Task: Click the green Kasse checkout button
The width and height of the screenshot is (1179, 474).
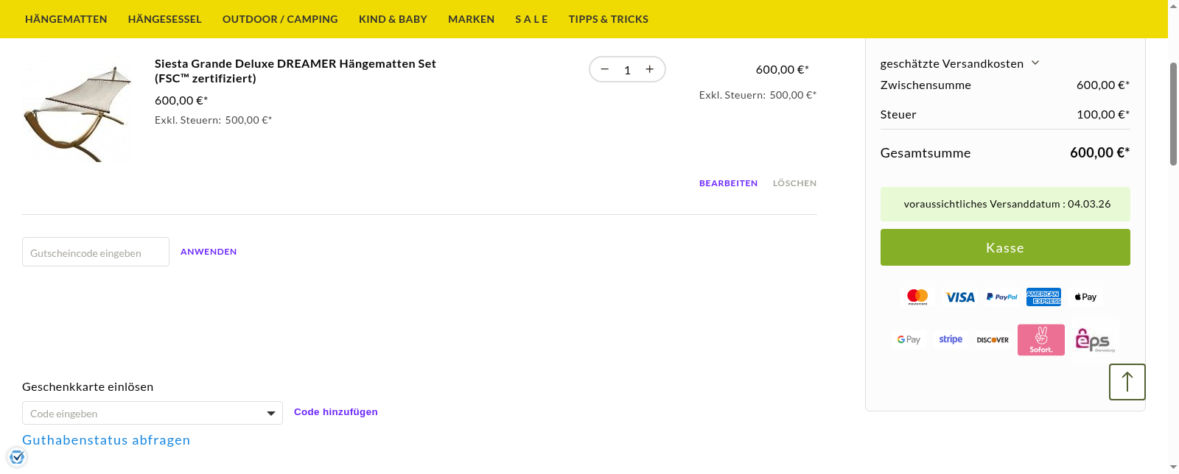Action: coord(1005,247)
